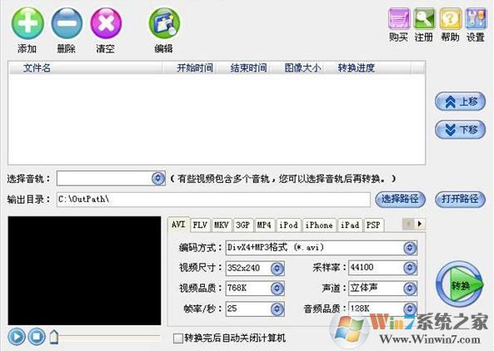Viewport: 494px width, 351px height.
Task: Open the 视频品质 768K dropdown
Action: (x=277, y=289)
